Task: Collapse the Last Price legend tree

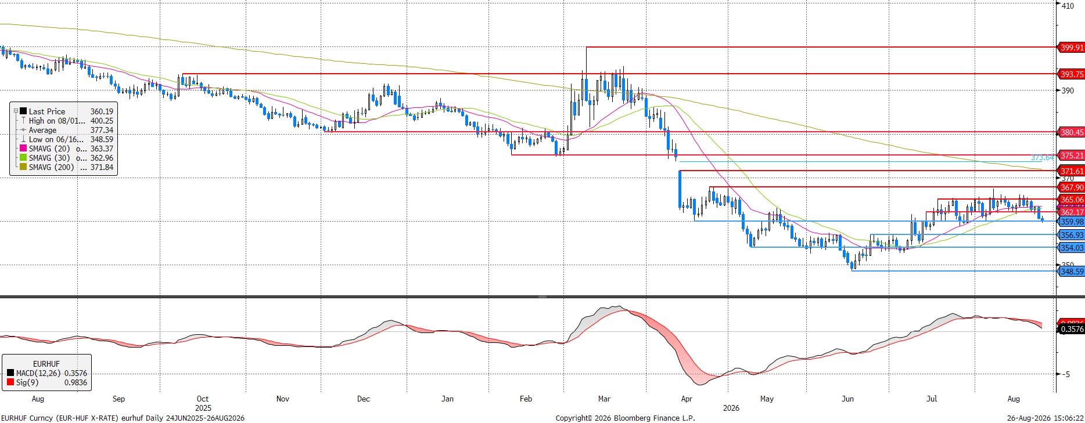Action: click(16, 111)
